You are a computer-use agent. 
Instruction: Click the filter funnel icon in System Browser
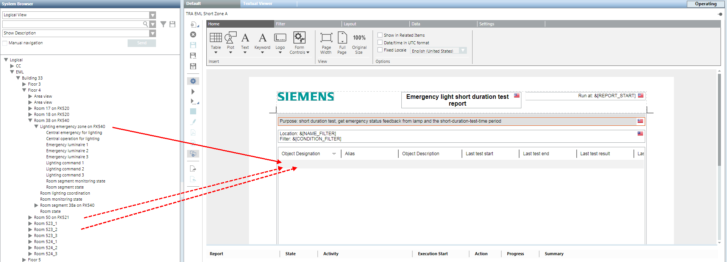(x=163, y=24)
